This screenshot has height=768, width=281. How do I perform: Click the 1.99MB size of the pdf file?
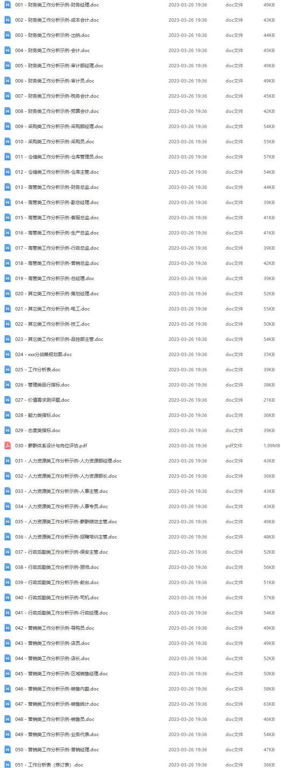pos(272,446)
